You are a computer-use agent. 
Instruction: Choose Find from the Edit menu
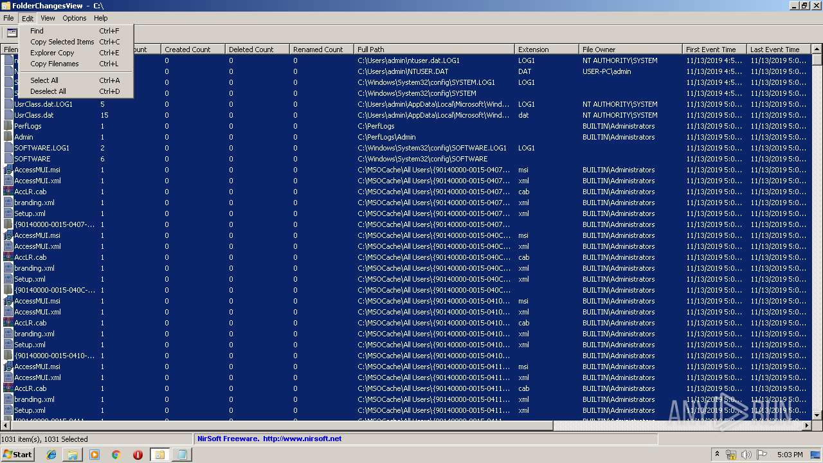(x=76, y=31)
